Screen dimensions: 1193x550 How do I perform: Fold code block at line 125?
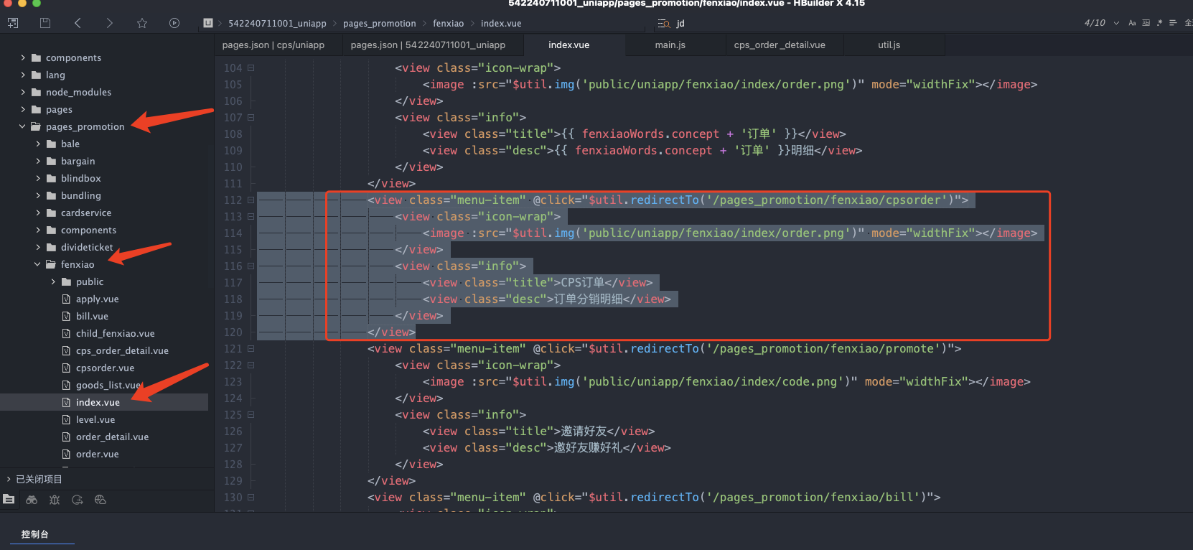251,414
